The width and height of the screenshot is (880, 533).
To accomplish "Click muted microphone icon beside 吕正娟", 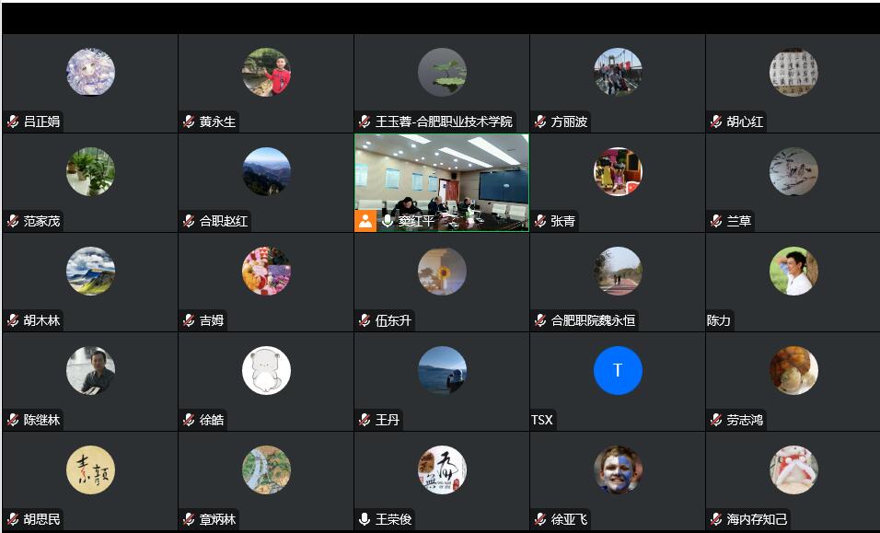I will tap(13, 122).
